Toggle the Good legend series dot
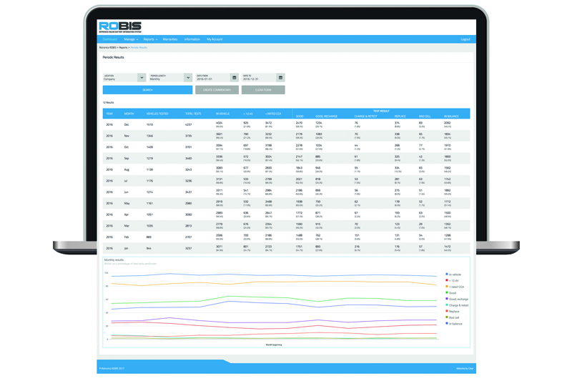Viewport: 572px width, 381px height. point(448,293)
